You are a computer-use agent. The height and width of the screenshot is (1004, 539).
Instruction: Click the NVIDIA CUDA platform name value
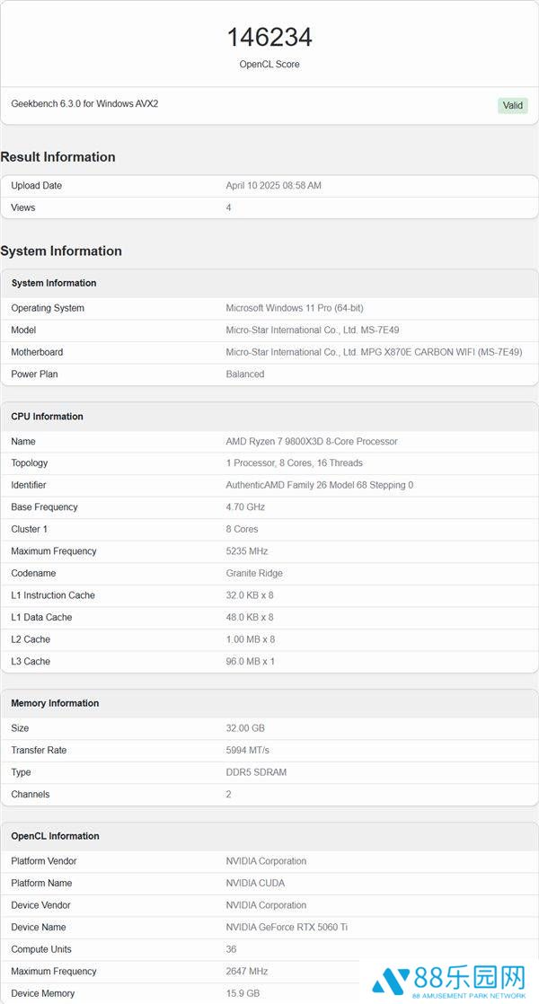pyautogui.click(x=255, y=883)
